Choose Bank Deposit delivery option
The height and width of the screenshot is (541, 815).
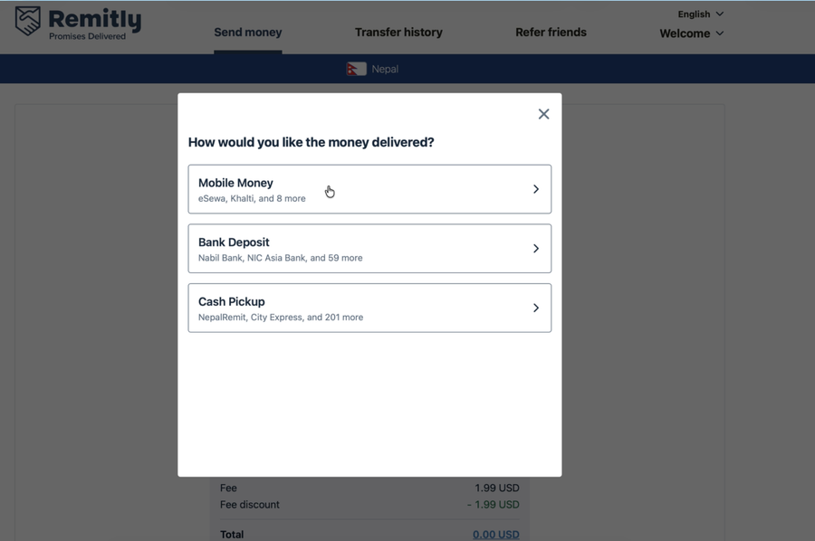(369, 248)
